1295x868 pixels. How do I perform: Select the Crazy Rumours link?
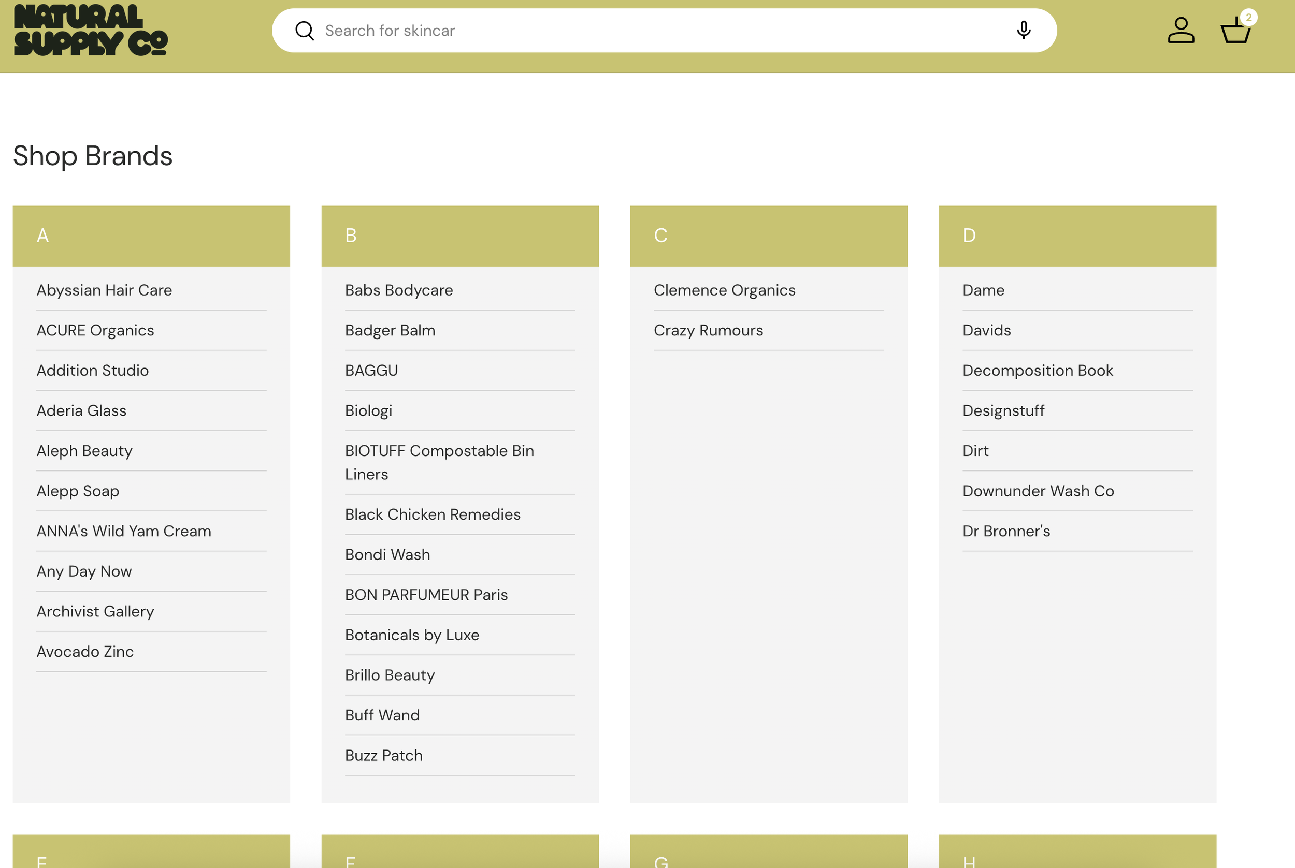tap(709, 331)
